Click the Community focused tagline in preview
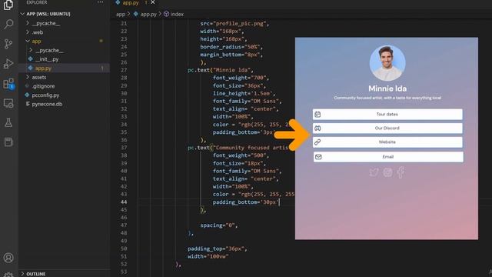This screenshot has width=492, height=277. (x=387, y=98)
